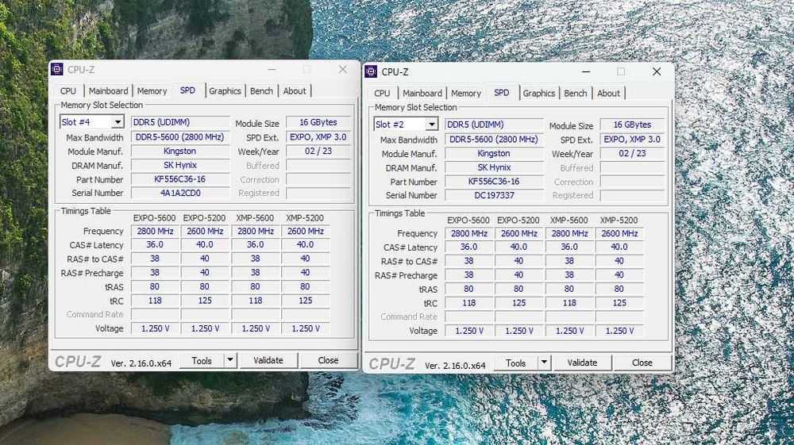This screenshot has width=794, height=445.
Task: Open Memory tab in left window
Action: (152, 91)
